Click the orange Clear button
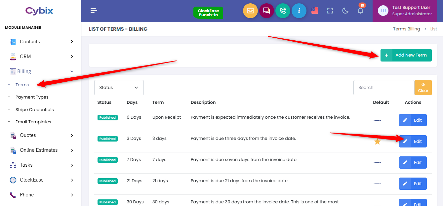Viewport: 443px width, 206px height. pos(423,88)
